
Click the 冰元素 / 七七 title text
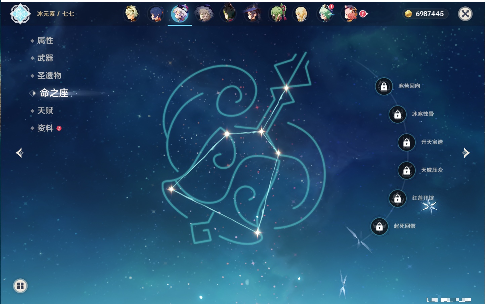pos(55,14)
